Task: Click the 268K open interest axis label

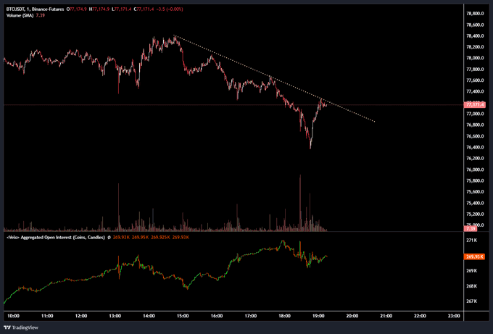Action: (472, 286)
